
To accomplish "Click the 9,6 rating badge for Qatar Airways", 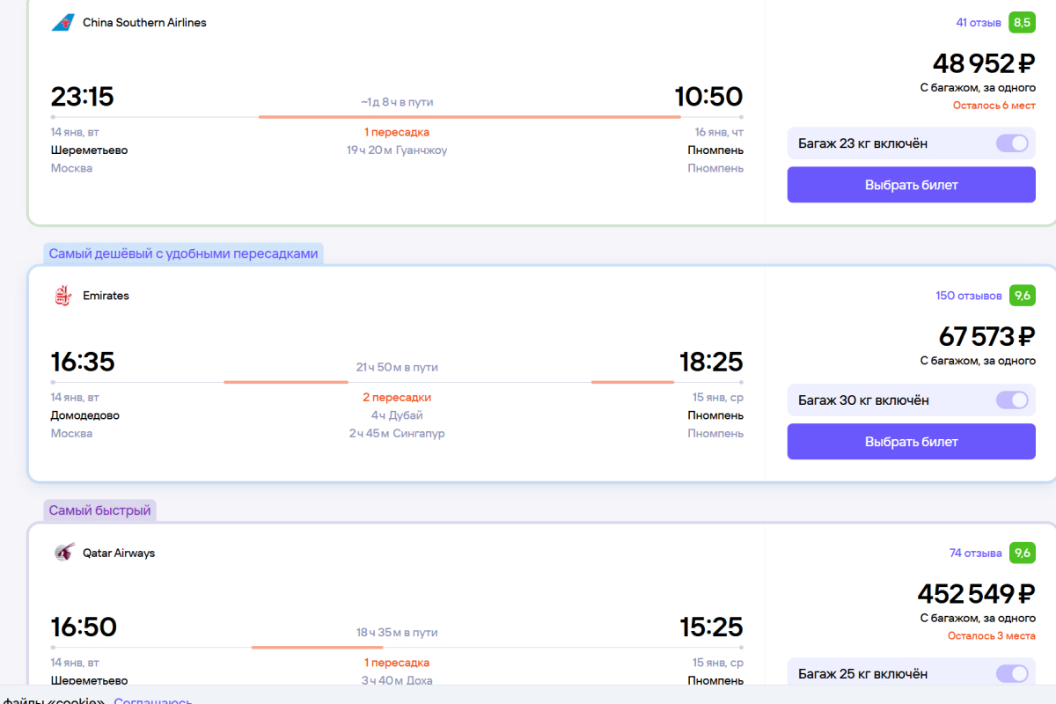I will pyautogui.click(x=1022, y=554).
